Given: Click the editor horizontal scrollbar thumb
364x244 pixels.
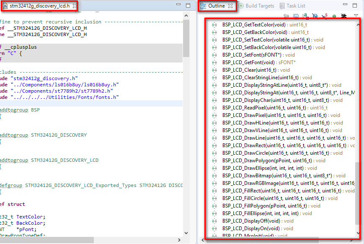Looking at the screenshot, I should click(47, 240).
